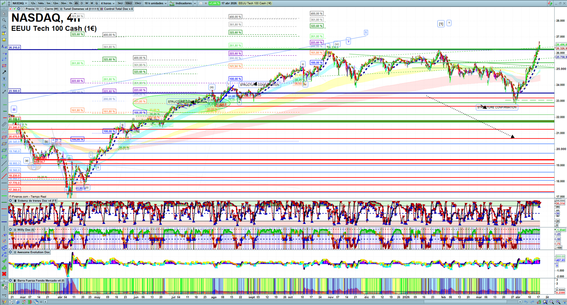This screenshot has width=567, height=305.
Task: Switch to the 1h timeframe
Action: pos(71,3)
